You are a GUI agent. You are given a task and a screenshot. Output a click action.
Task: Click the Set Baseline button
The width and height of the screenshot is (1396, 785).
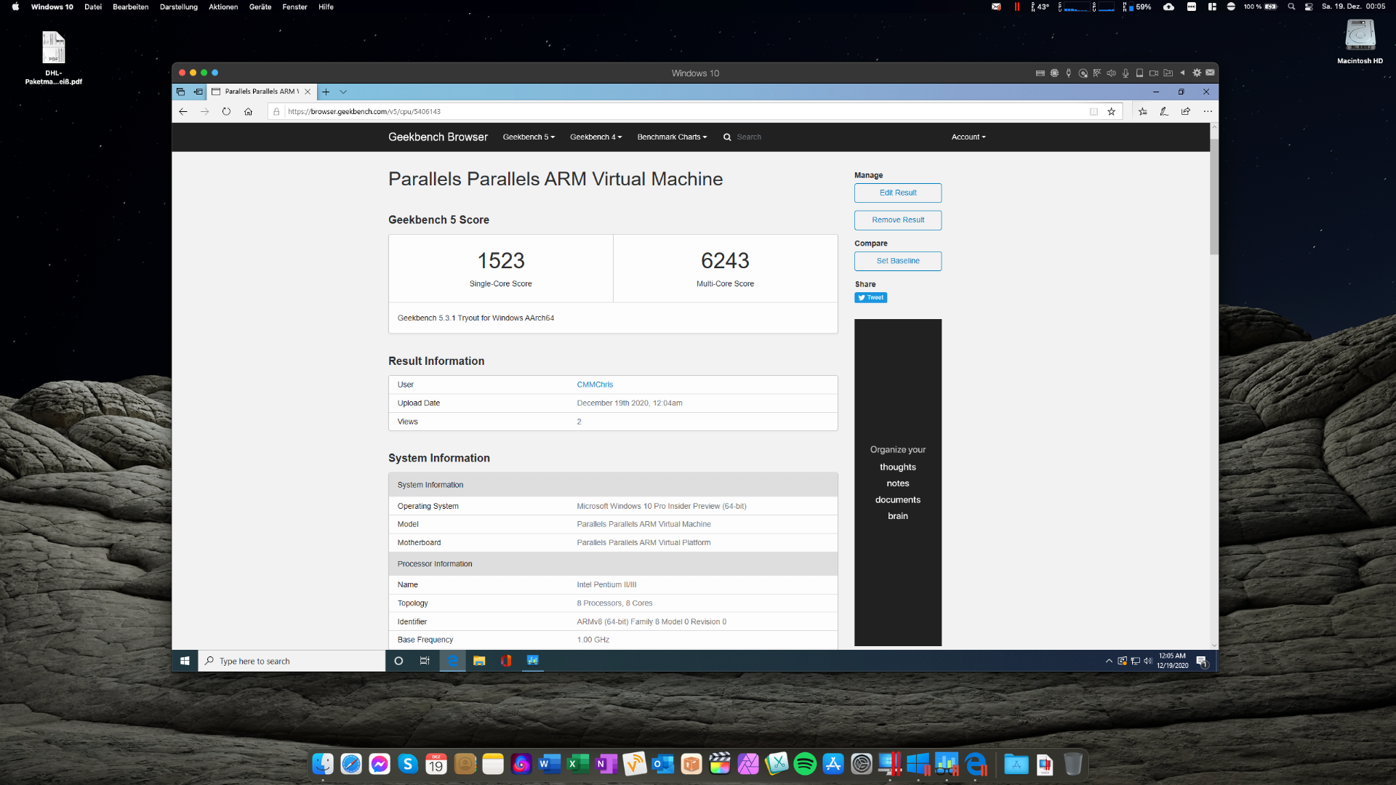point(898,261)
